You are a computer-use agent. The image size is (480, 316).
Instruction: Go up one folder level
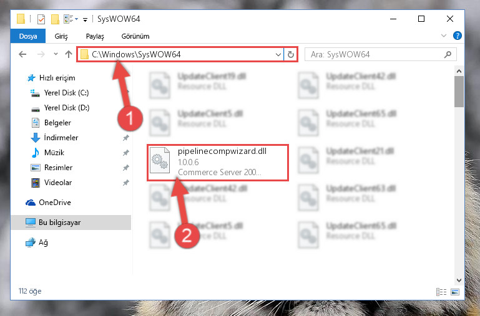[69, 54]
